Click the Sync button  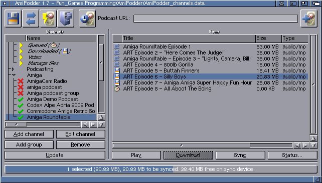(240, 155)
